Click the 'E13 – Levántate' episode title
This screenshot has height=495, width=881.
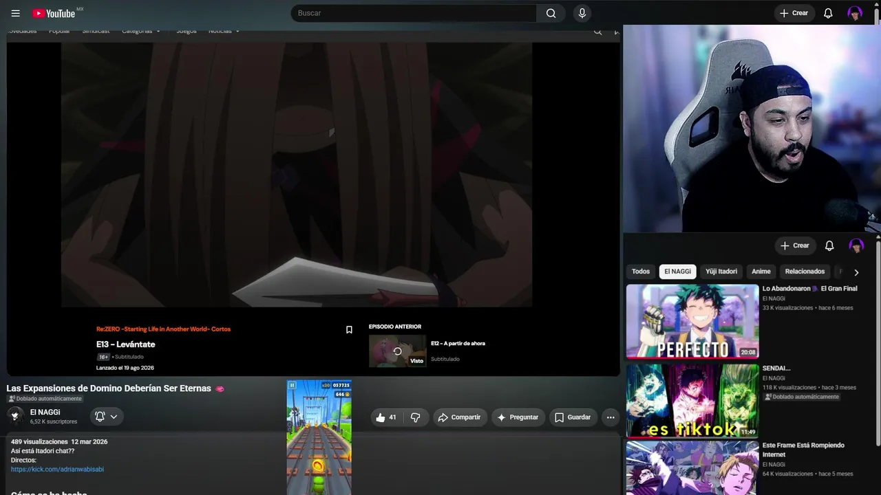(x=126, y=344)
